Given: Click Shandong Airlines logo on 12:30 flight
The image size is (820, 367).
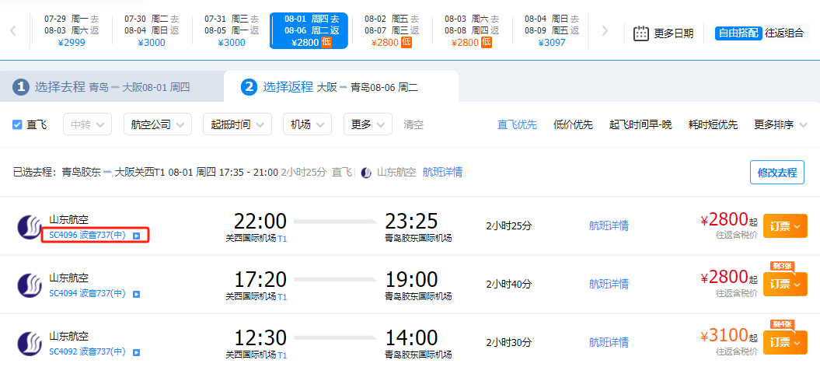Looking at the screenshot, I should point(30,344).
